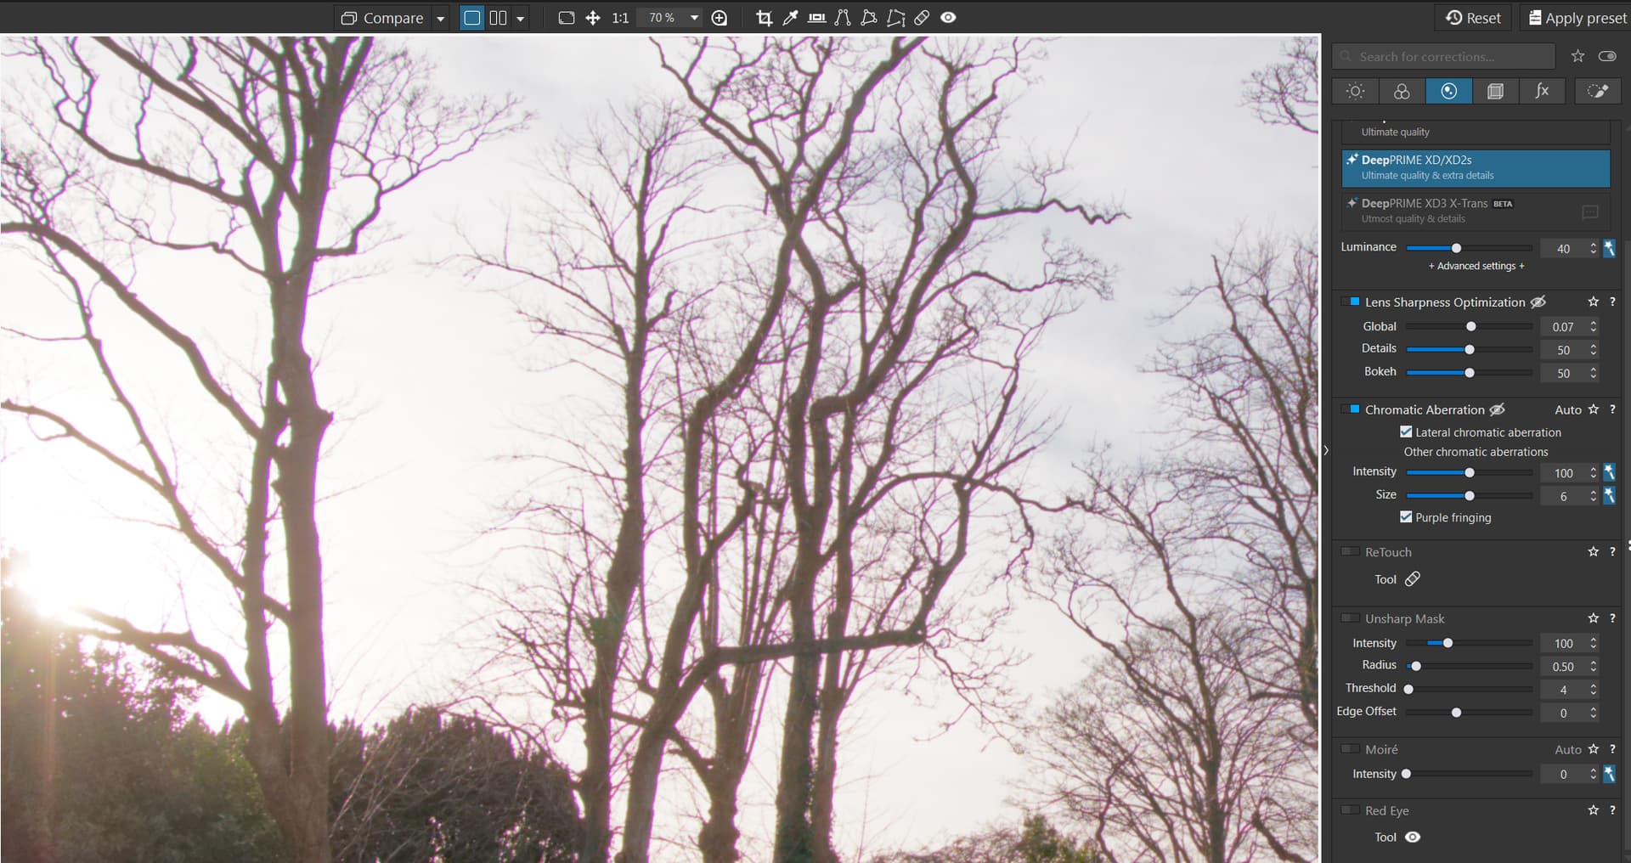1631x863 pixels.
Task: Uncheck the Purple fringing checkbox
Action: 1406,517
